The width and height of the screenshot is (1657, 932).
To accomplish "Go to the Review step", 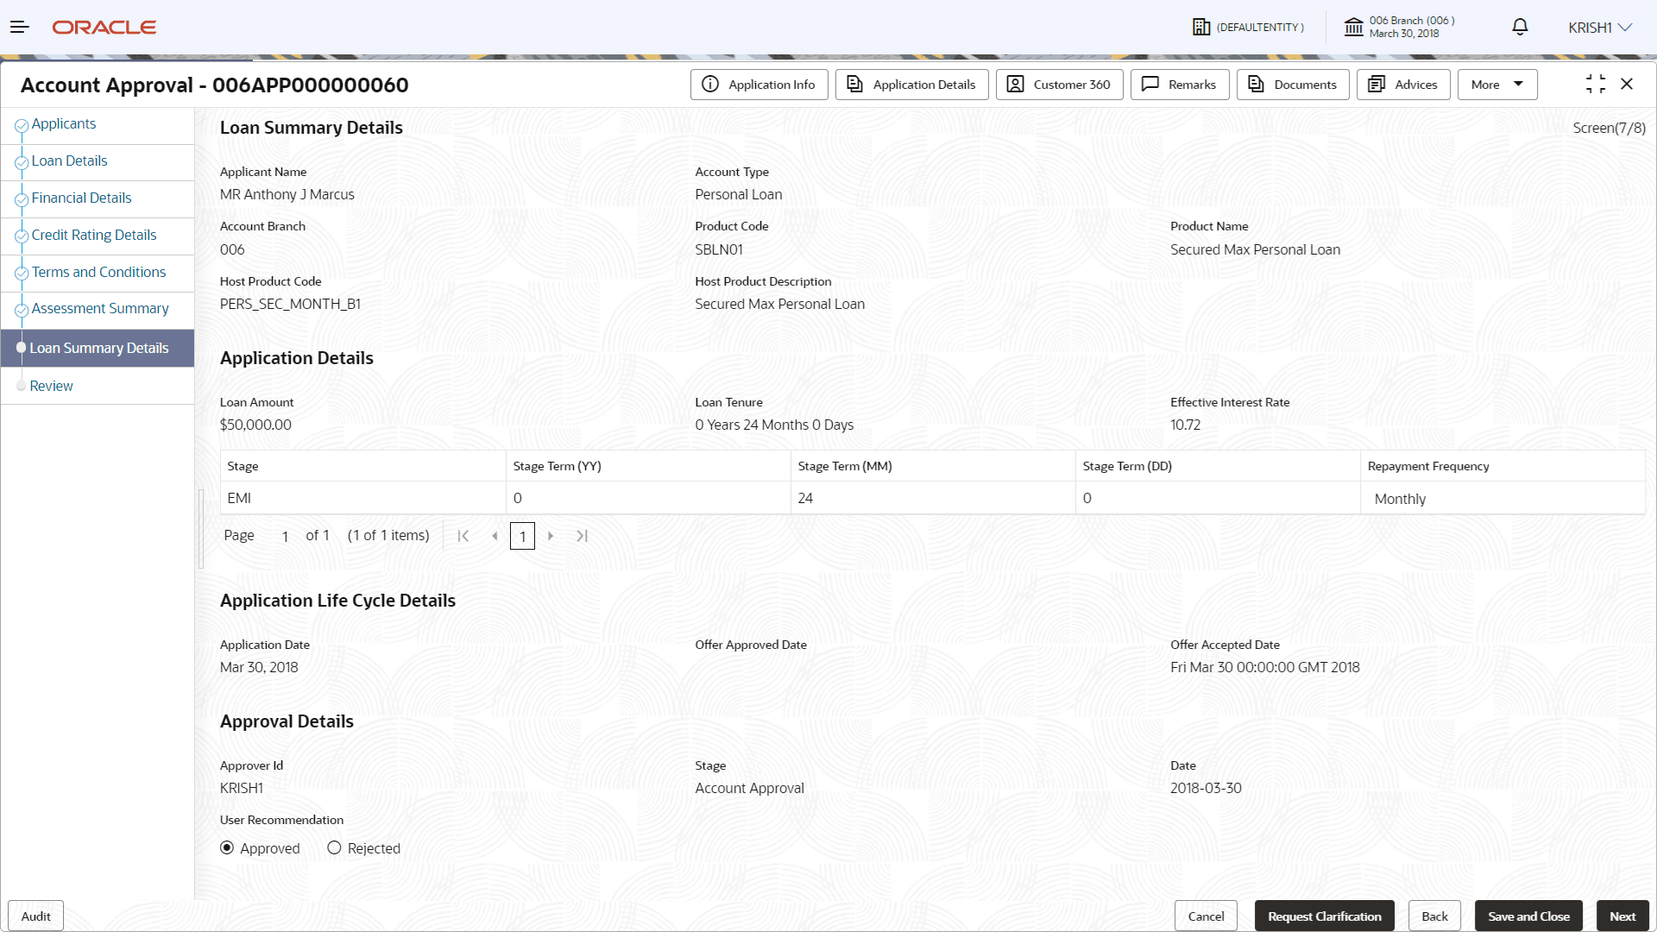I will point(51,386).
